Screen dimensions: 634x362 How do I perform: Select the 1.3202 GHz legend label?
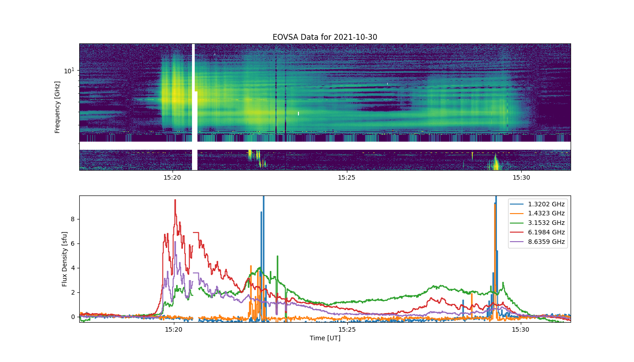[x=546, y=204]
